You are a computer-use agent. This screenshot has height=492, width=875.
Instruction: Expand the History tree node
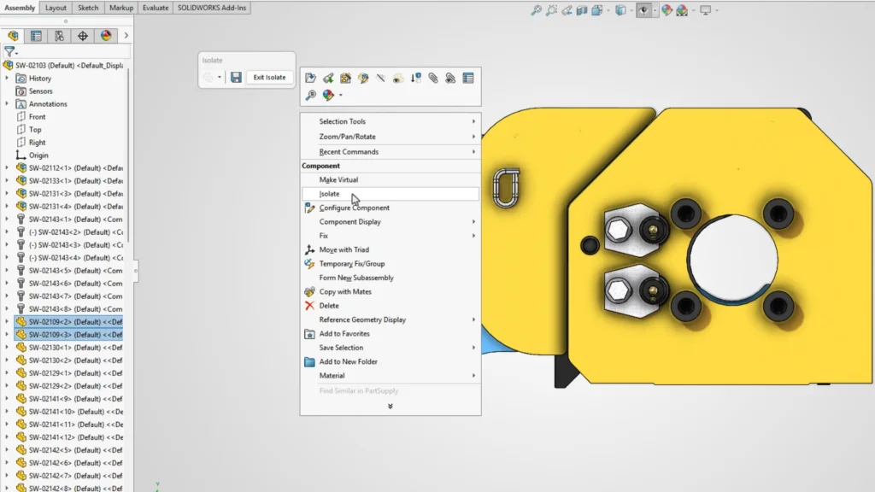[x=8, y=79]
